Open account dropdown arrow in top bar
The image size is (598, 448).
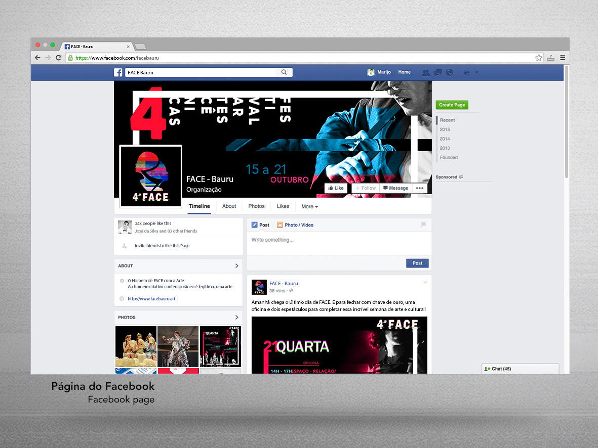(x=476, y=72)
